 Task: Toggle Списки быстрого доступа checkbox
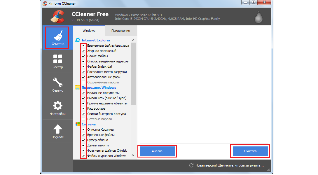(83, 114)
